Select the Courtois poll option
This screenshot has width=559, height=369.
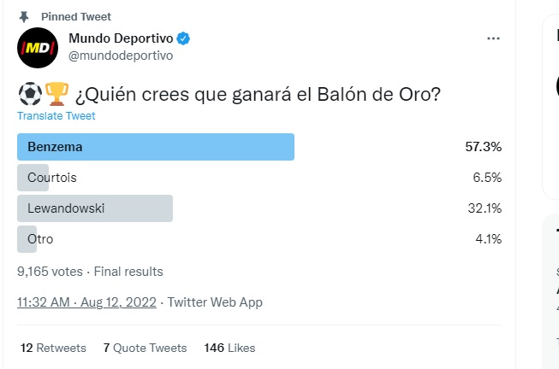point(51,178)
